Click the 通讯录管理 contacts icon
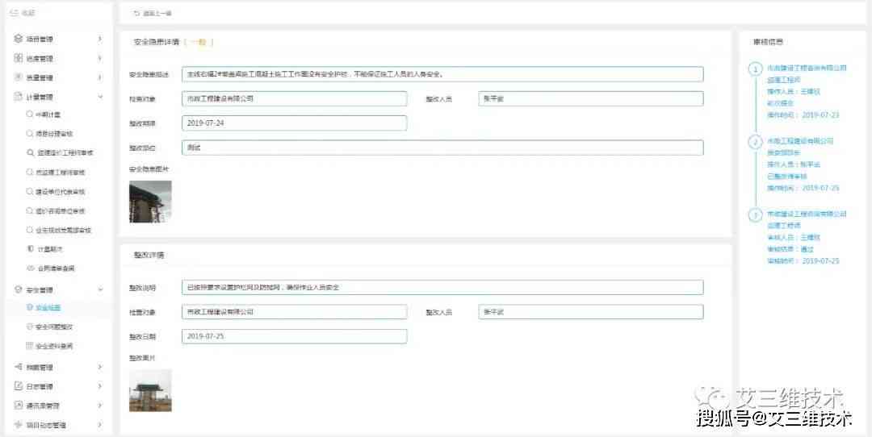Viewport: 872px width, 437px height. [x=19, y=406]
